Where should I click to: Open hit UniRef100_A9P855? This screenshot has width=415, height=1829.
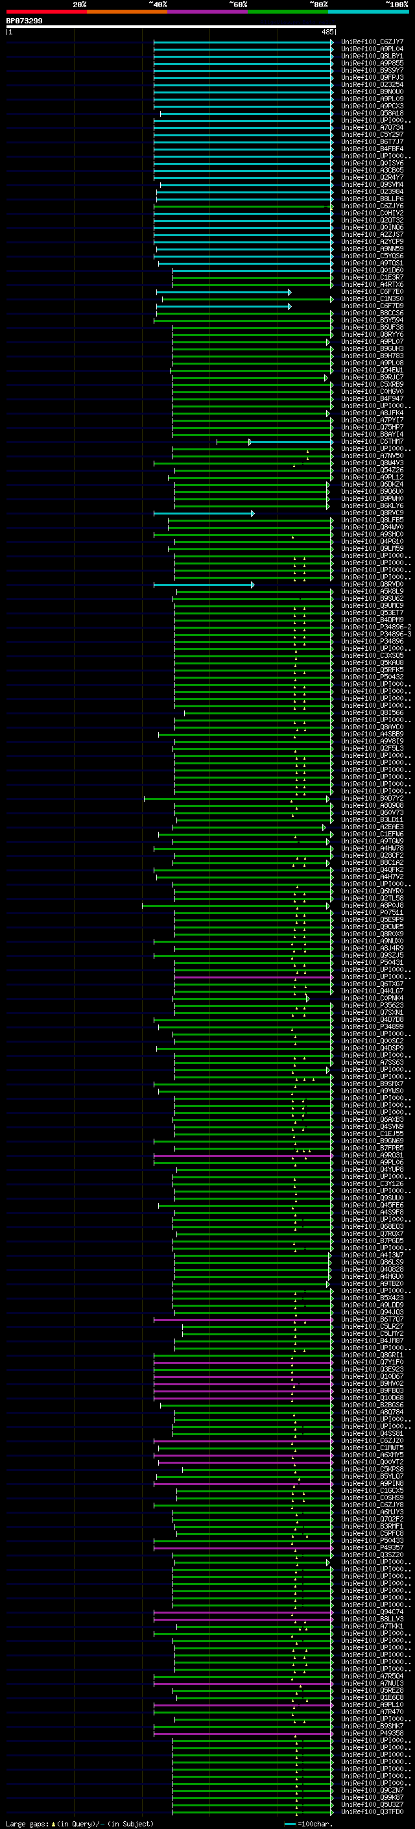[372, 63]
